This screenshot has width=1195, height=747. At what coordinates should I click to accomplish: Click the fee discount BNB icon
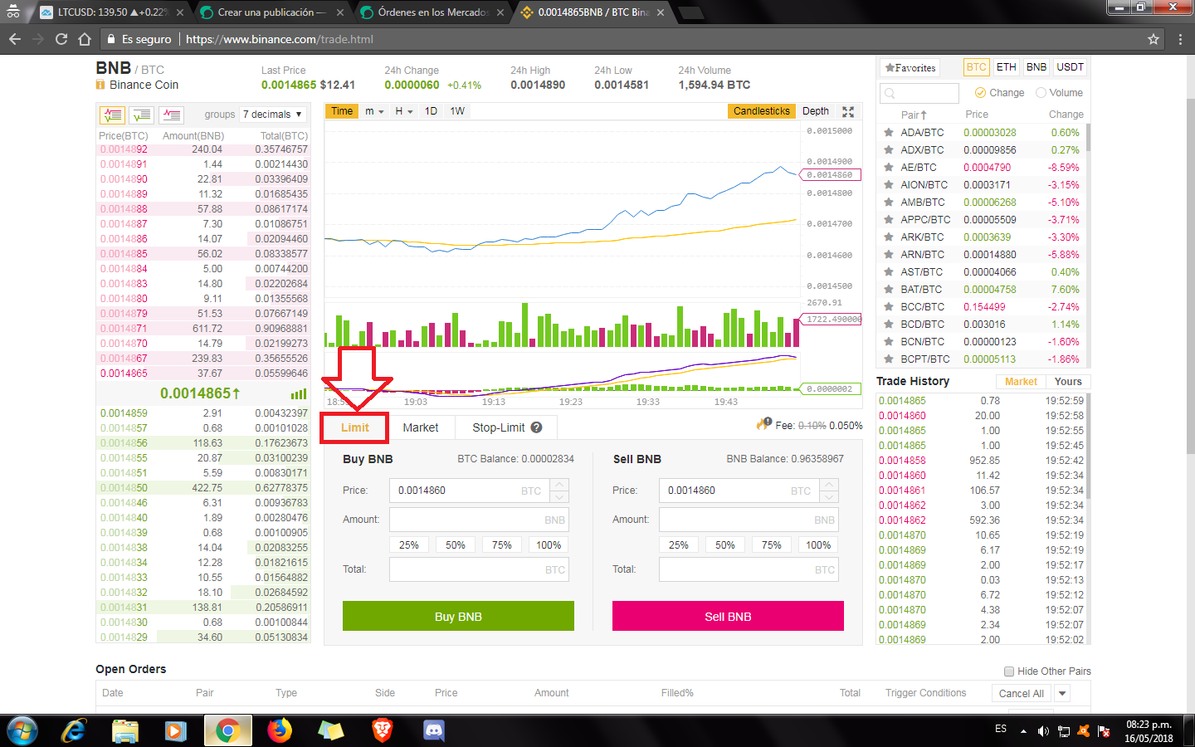click(763, 424)
